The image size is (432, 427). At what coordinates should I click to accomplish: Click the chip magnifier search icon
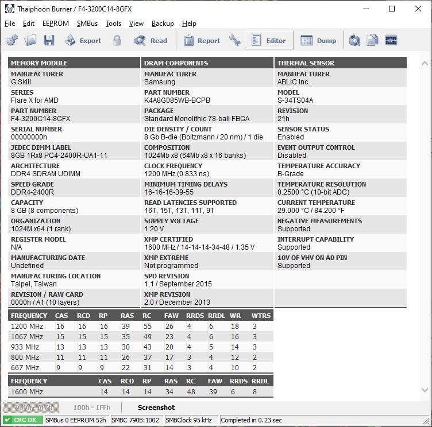point(354,41)
